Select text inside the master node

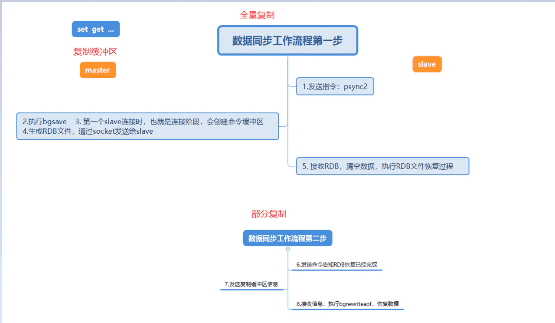click(98, 70)
